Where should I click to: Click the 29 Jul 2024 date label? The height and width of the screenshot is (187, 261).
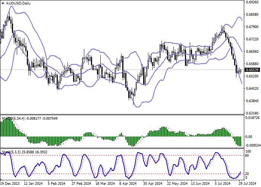click(x=247, y=184)
